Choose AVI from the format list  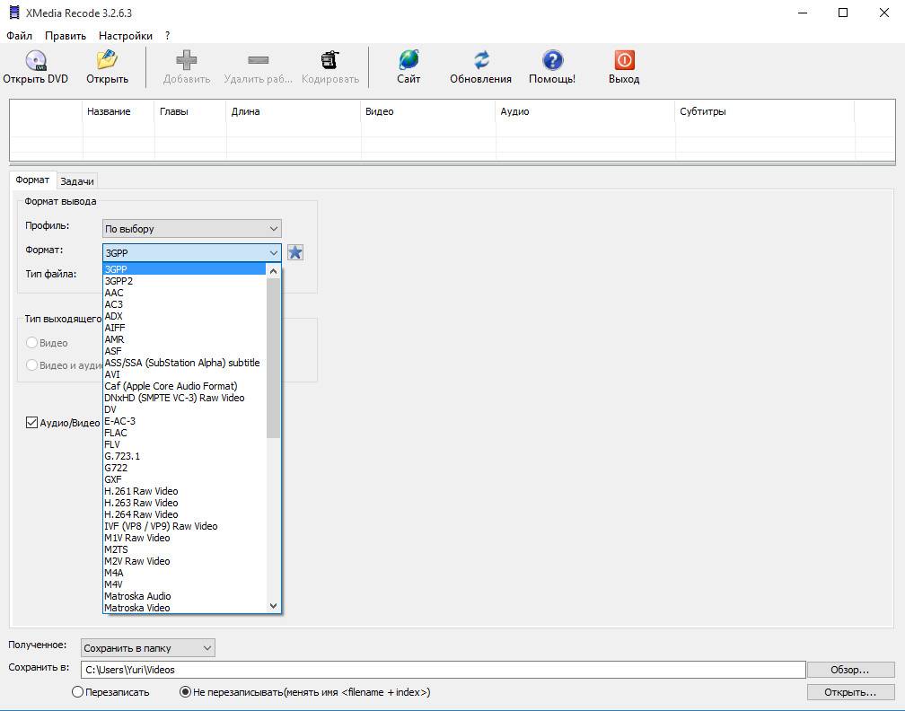click(185, 374)
